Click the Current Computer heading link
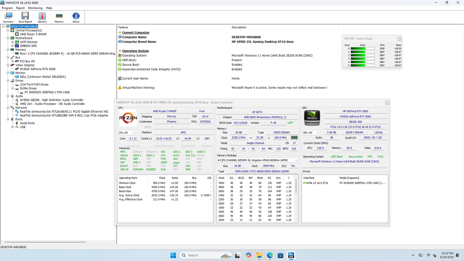 point(136,32)
